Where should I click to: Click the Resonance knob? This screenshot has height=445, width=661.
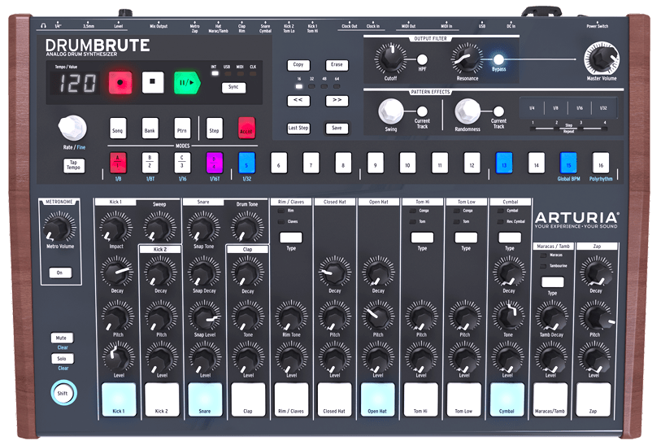pos(467,59)
